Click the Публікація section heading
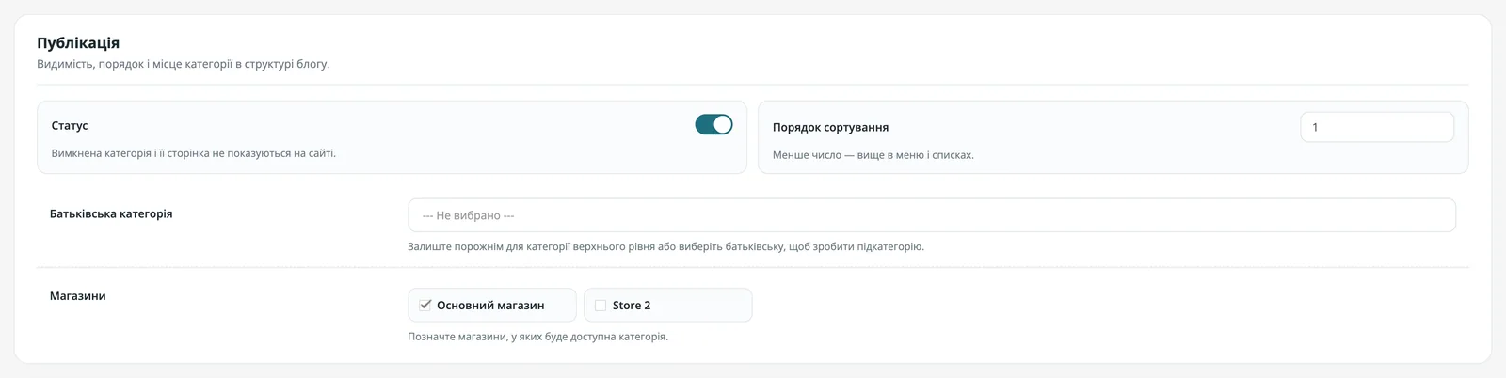1506x378 pixels. tap(78, 43)
